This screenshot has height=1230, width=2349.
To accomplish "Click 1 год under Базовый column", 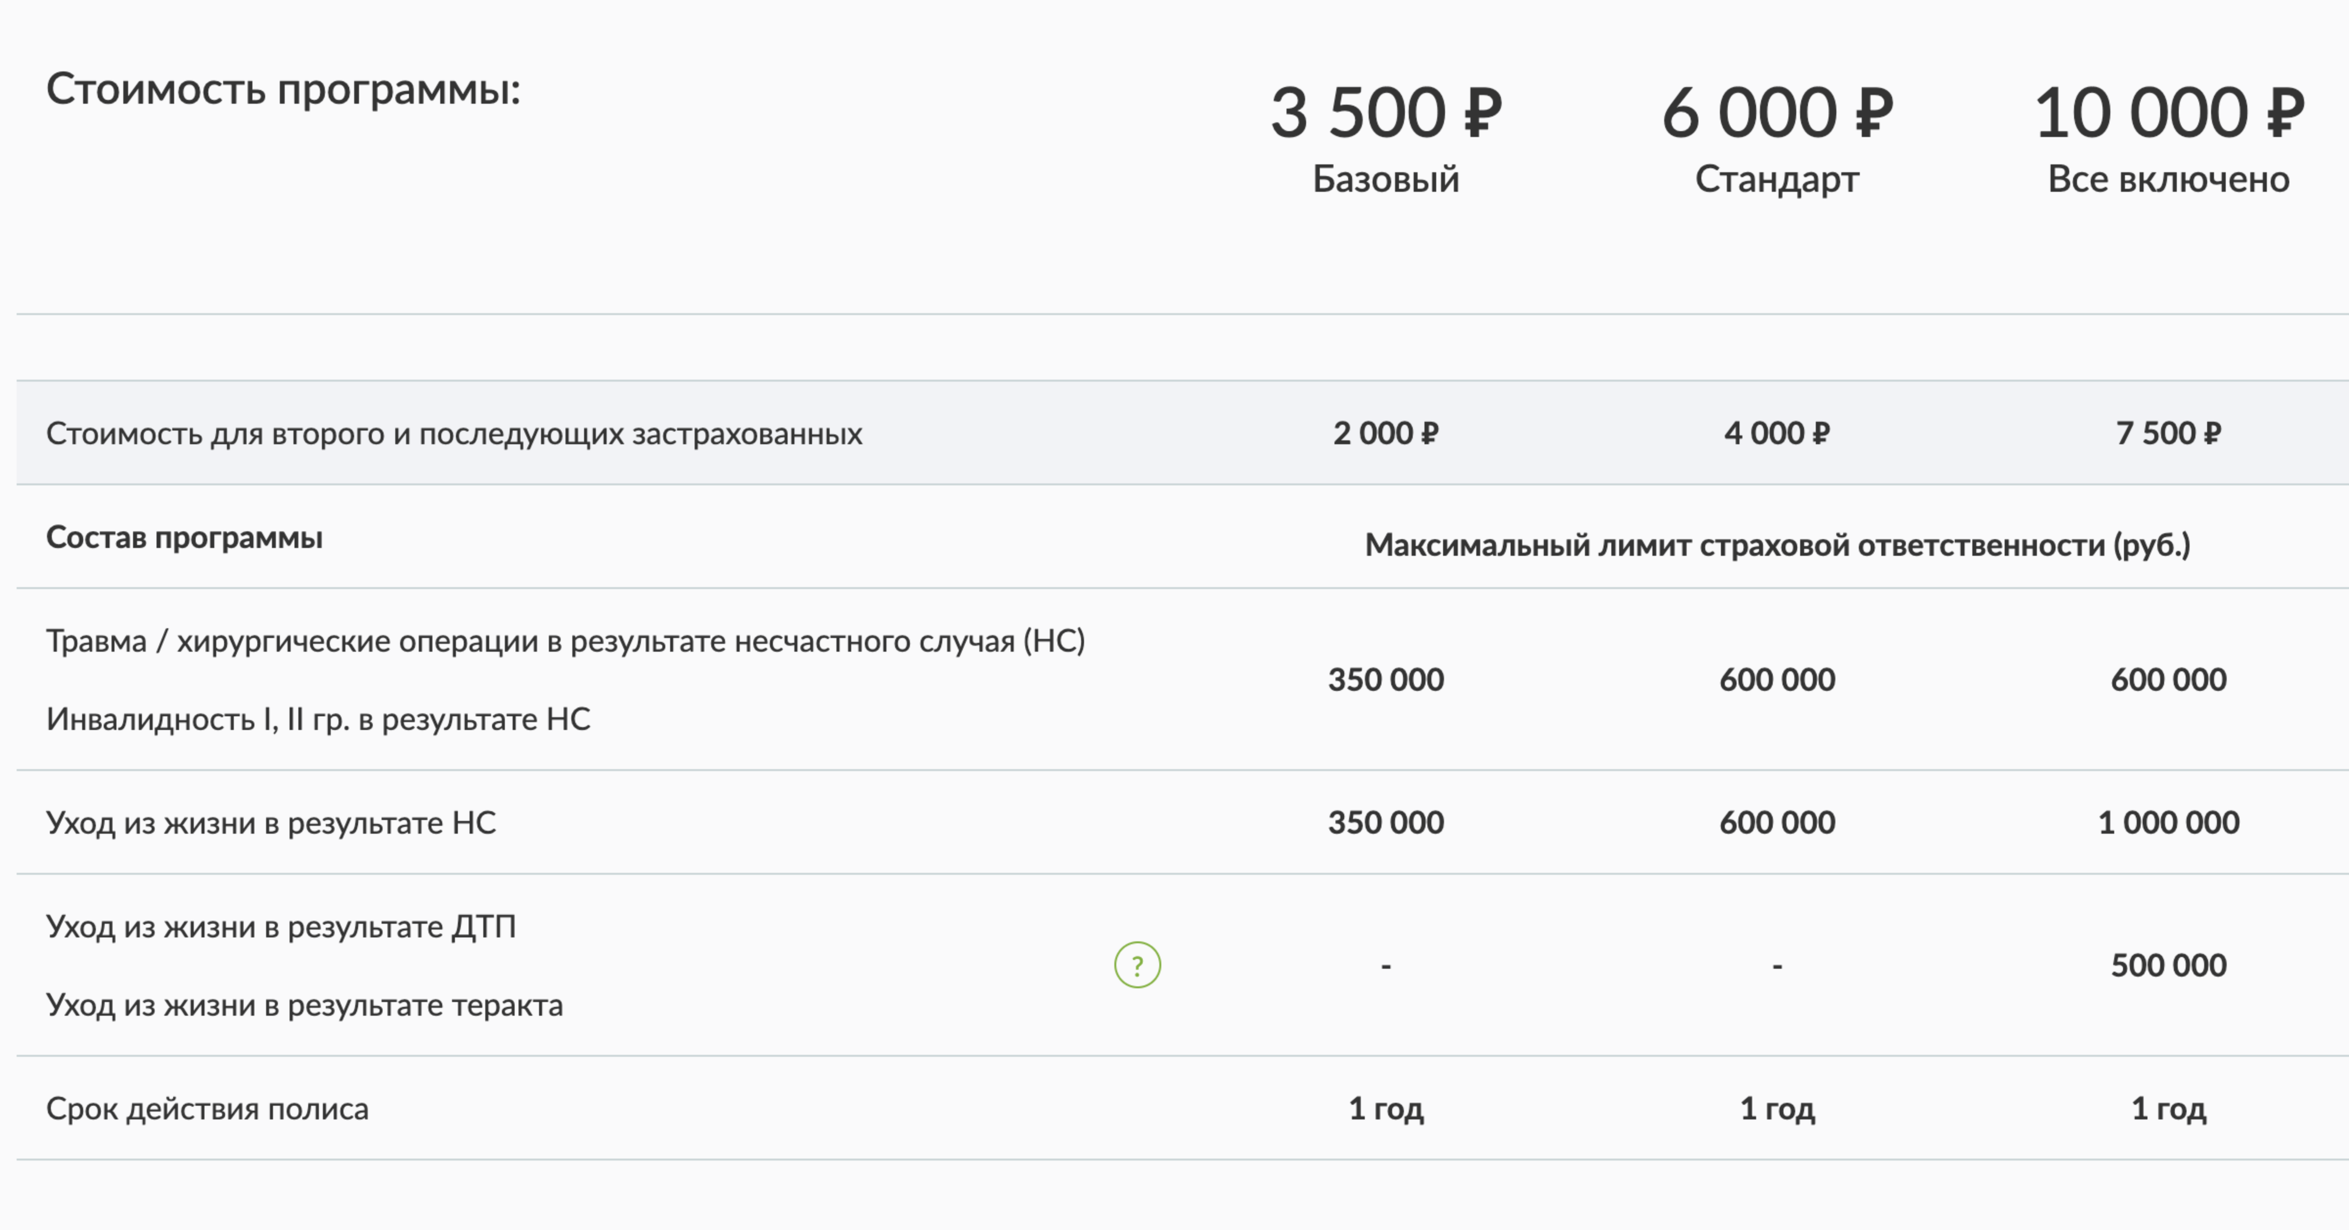I will click(1386, 1109).
